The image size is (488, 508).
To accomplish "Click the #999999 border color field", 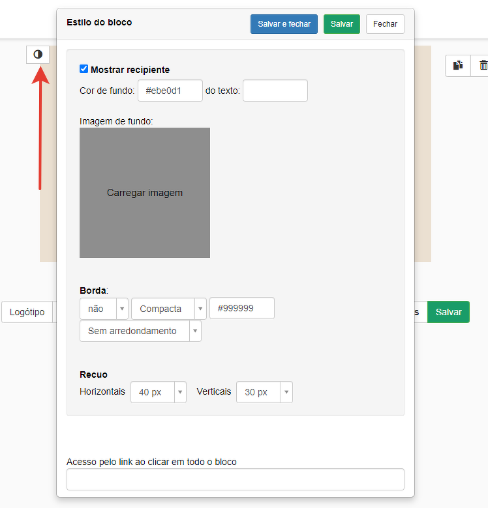I will (x=241, y=309).
